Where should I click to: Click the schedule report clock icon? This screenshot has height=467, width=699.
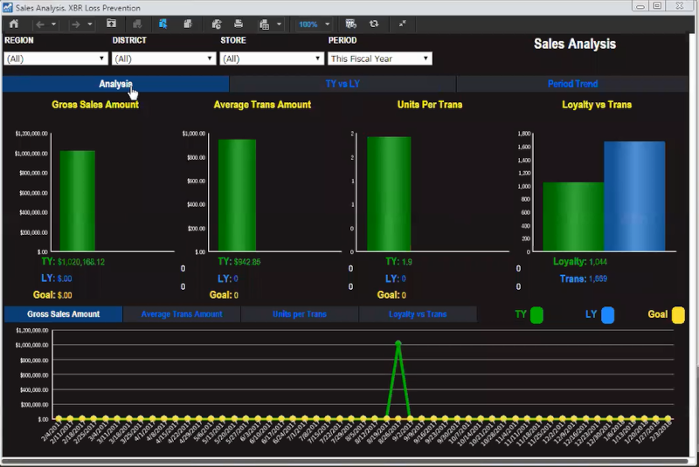(x=216, y=24)
